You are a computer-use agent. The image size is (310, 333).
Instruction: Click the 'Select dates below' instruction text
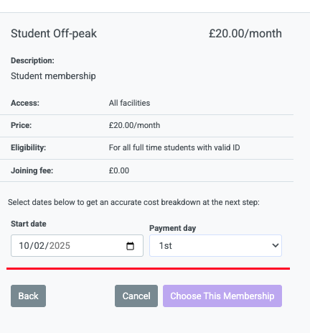[133, 202]
